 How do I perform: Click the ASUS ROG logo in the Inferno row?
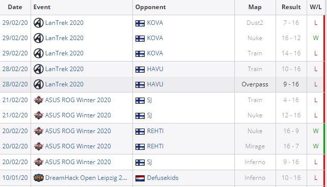click(x=39, y=162)
